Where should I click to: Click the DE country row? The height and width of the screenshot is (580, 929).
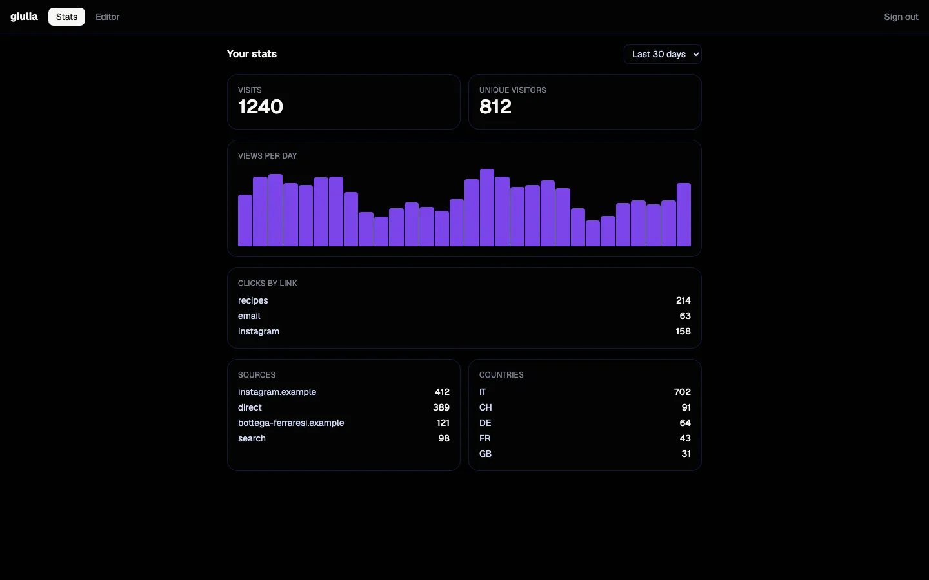[x=585, y=423]
